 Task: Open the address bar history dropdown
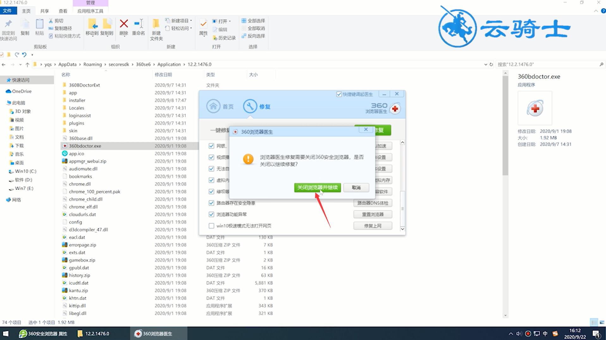point(485,64)
